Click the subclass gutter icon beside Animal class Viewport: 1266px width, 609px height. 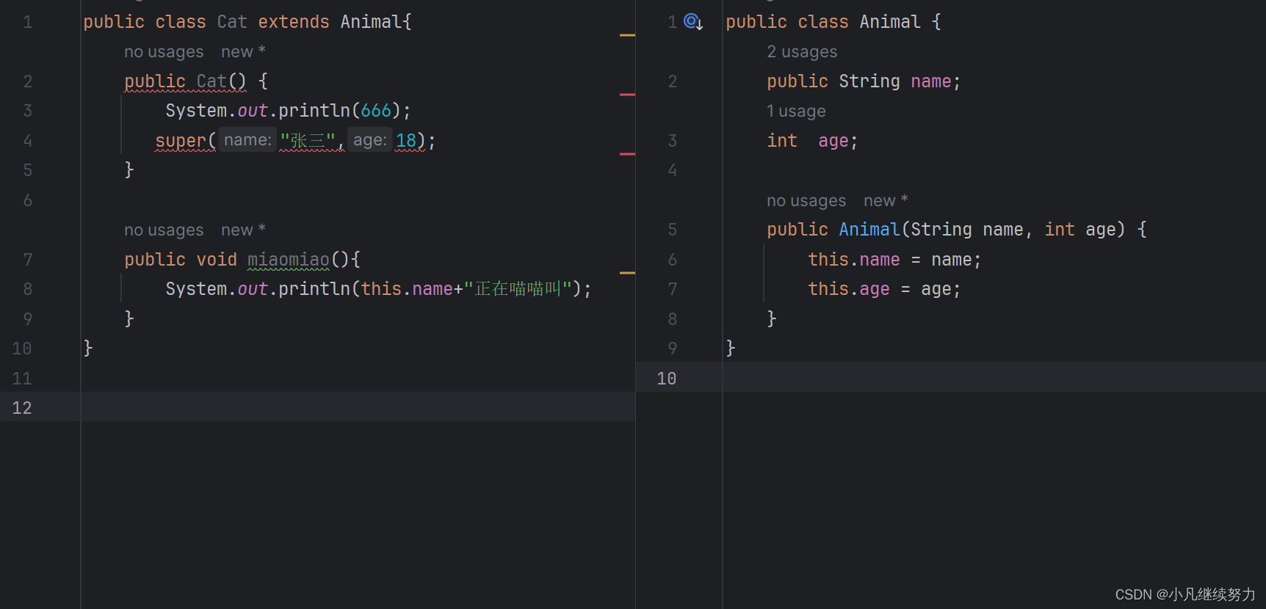coord(693,22)
